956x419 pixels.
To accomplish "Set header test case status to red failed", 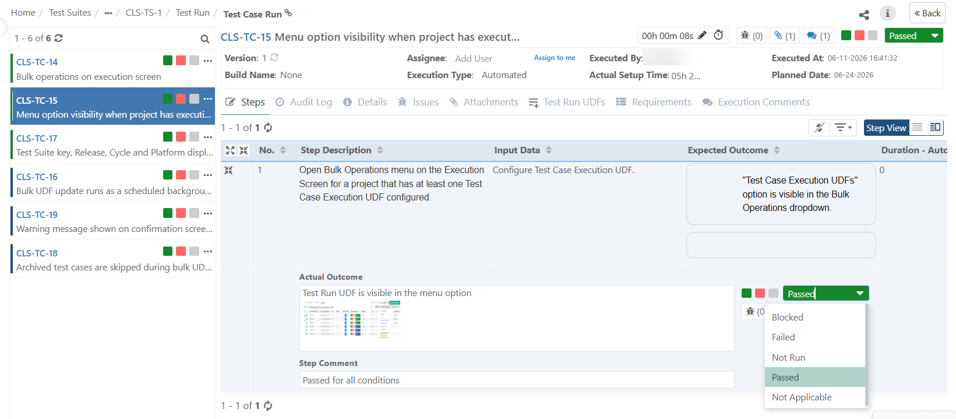I will coord(859,36).
